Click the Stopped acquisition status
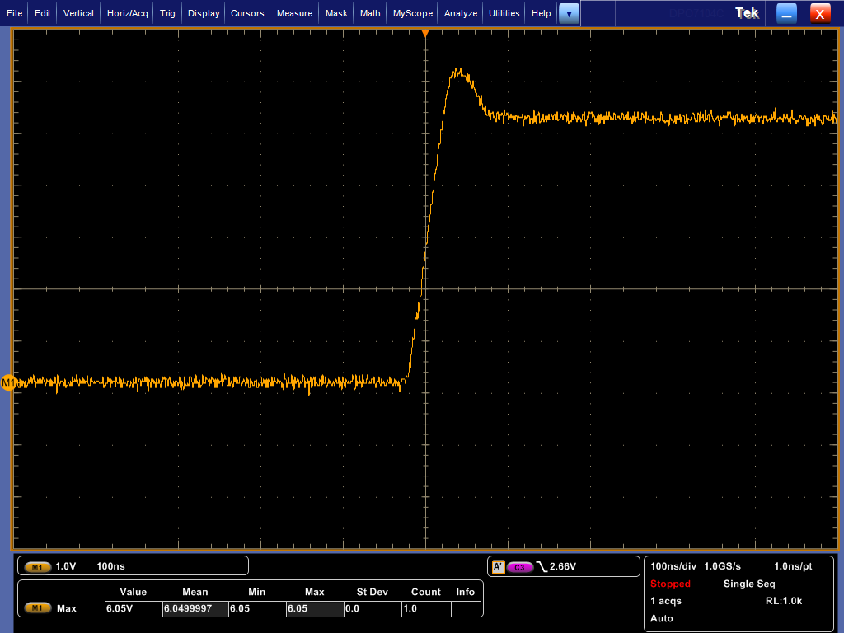 point(670,584)
